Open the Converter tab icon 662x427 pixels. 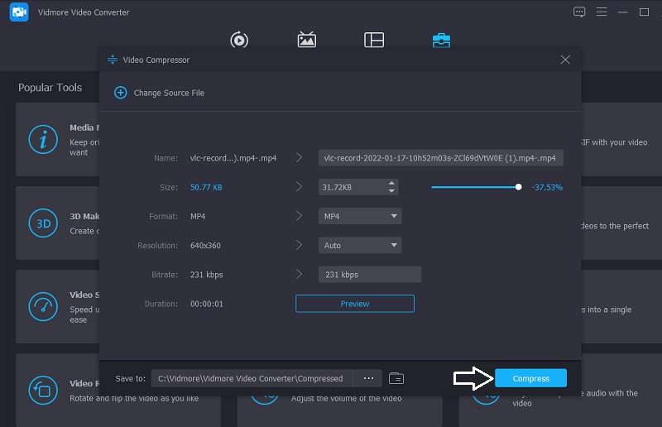pyautogui.click(x=239, y=40)
